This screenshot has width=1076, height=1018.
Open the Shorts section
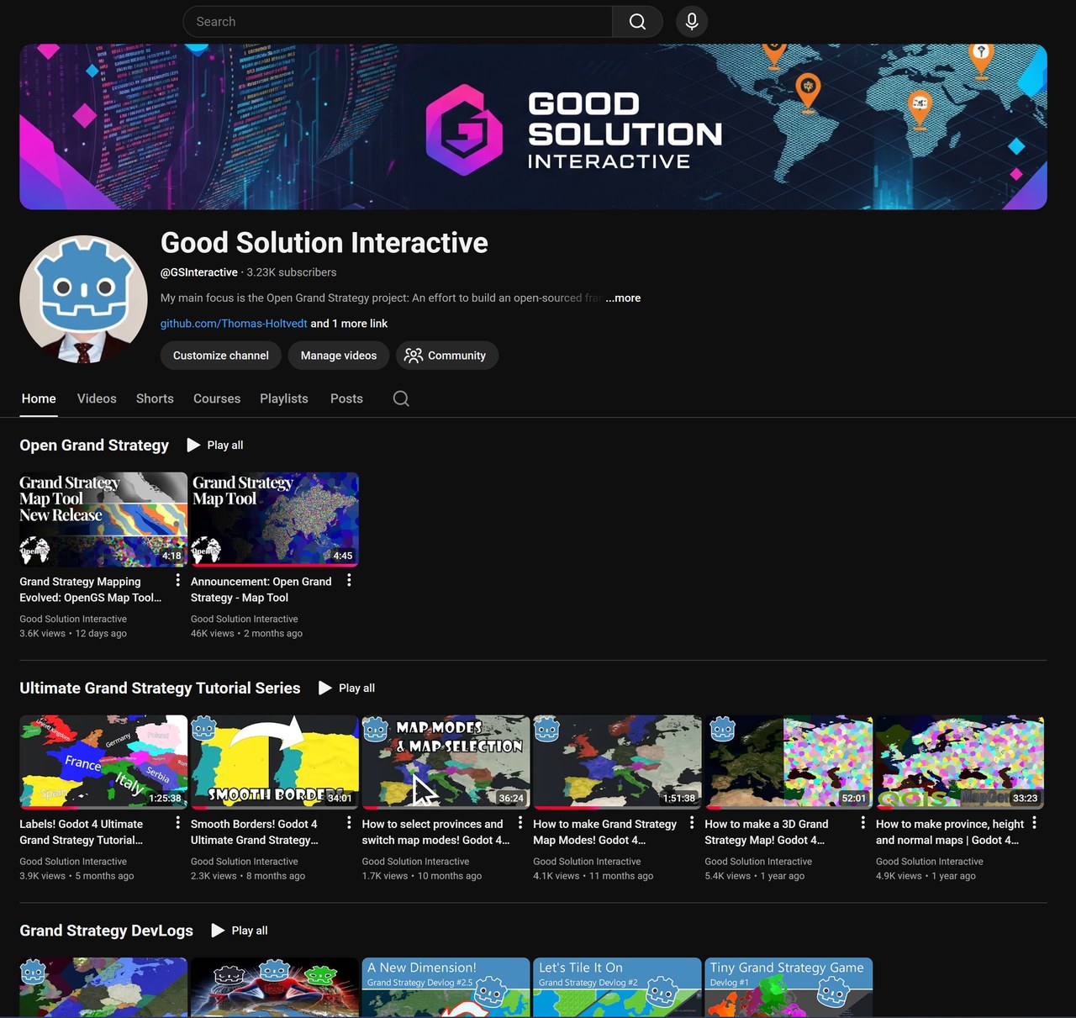click(154, 398)
